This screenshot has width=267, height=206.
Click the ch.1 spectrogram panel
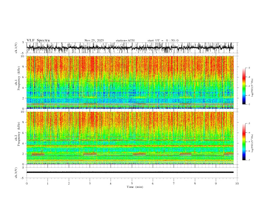(130, 82)
